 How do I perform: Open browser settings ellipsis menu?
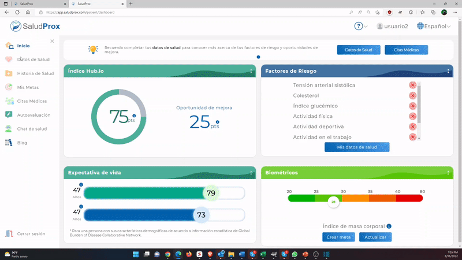(x=455, y=12)
